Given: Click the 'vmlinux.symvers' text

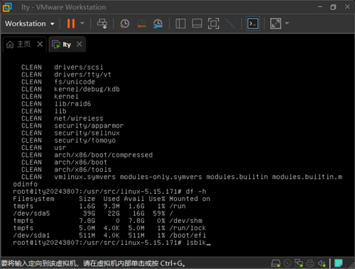Looking at the screenshot, I should tap(85, 177).
